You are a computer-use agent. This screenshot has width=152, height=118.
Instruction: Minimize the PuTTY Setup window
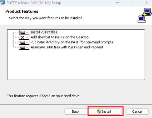point(118,3)
